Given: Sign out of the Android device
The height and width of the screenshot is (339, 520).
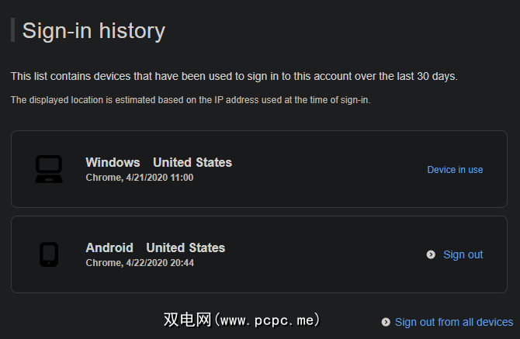Looking at the screenshot, I should click(x=463, y=254).
